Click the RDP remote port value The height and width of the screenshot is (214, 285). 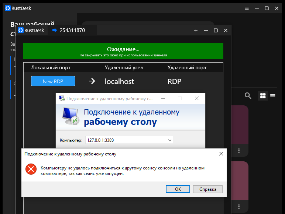[x=174, y=81]
